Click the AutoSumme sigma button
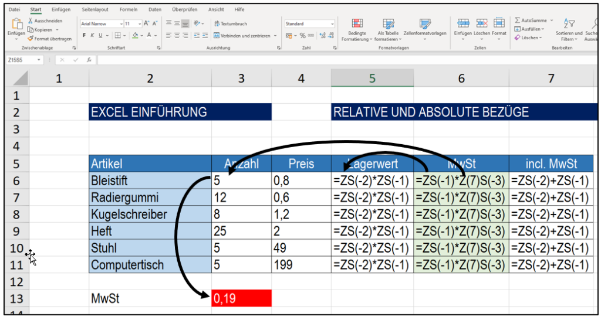Screen dimensions: 601x320 click(531, 21)
